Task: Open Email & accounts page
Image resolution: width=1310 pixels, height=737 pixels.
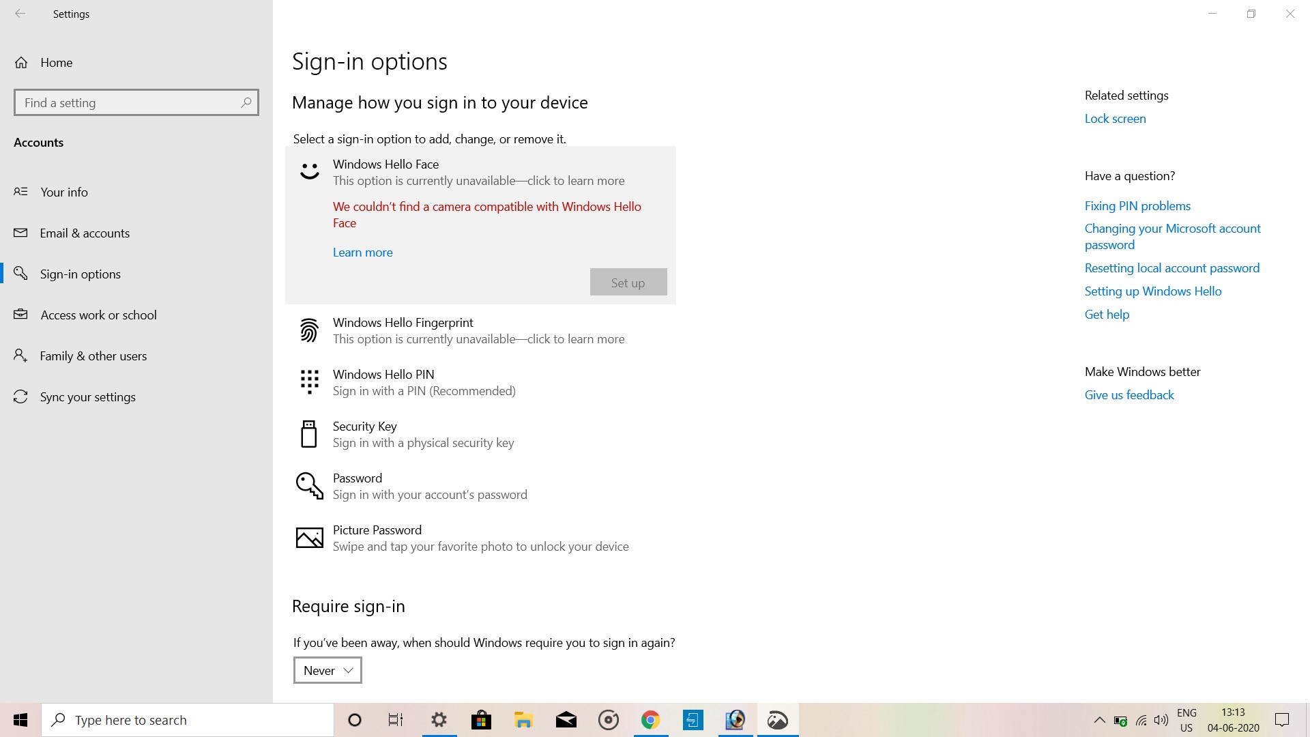Action: pyautogui.click(x=136, y=233)
